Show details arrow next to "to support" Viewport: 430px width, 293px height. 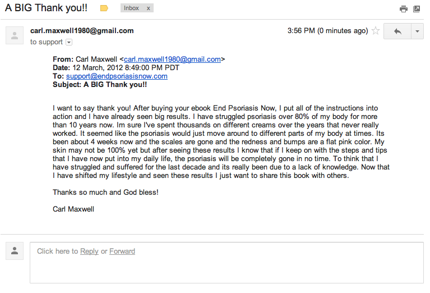point(69,42)
